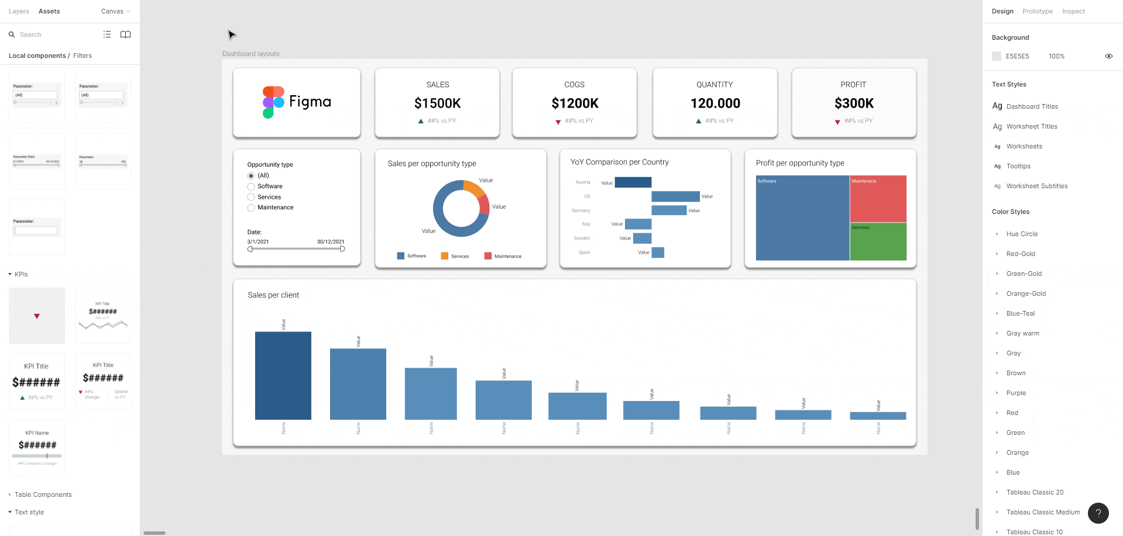Click Worksheet Titles text style Ag icon
The image size is (1123, 536).
coord(997,126)
